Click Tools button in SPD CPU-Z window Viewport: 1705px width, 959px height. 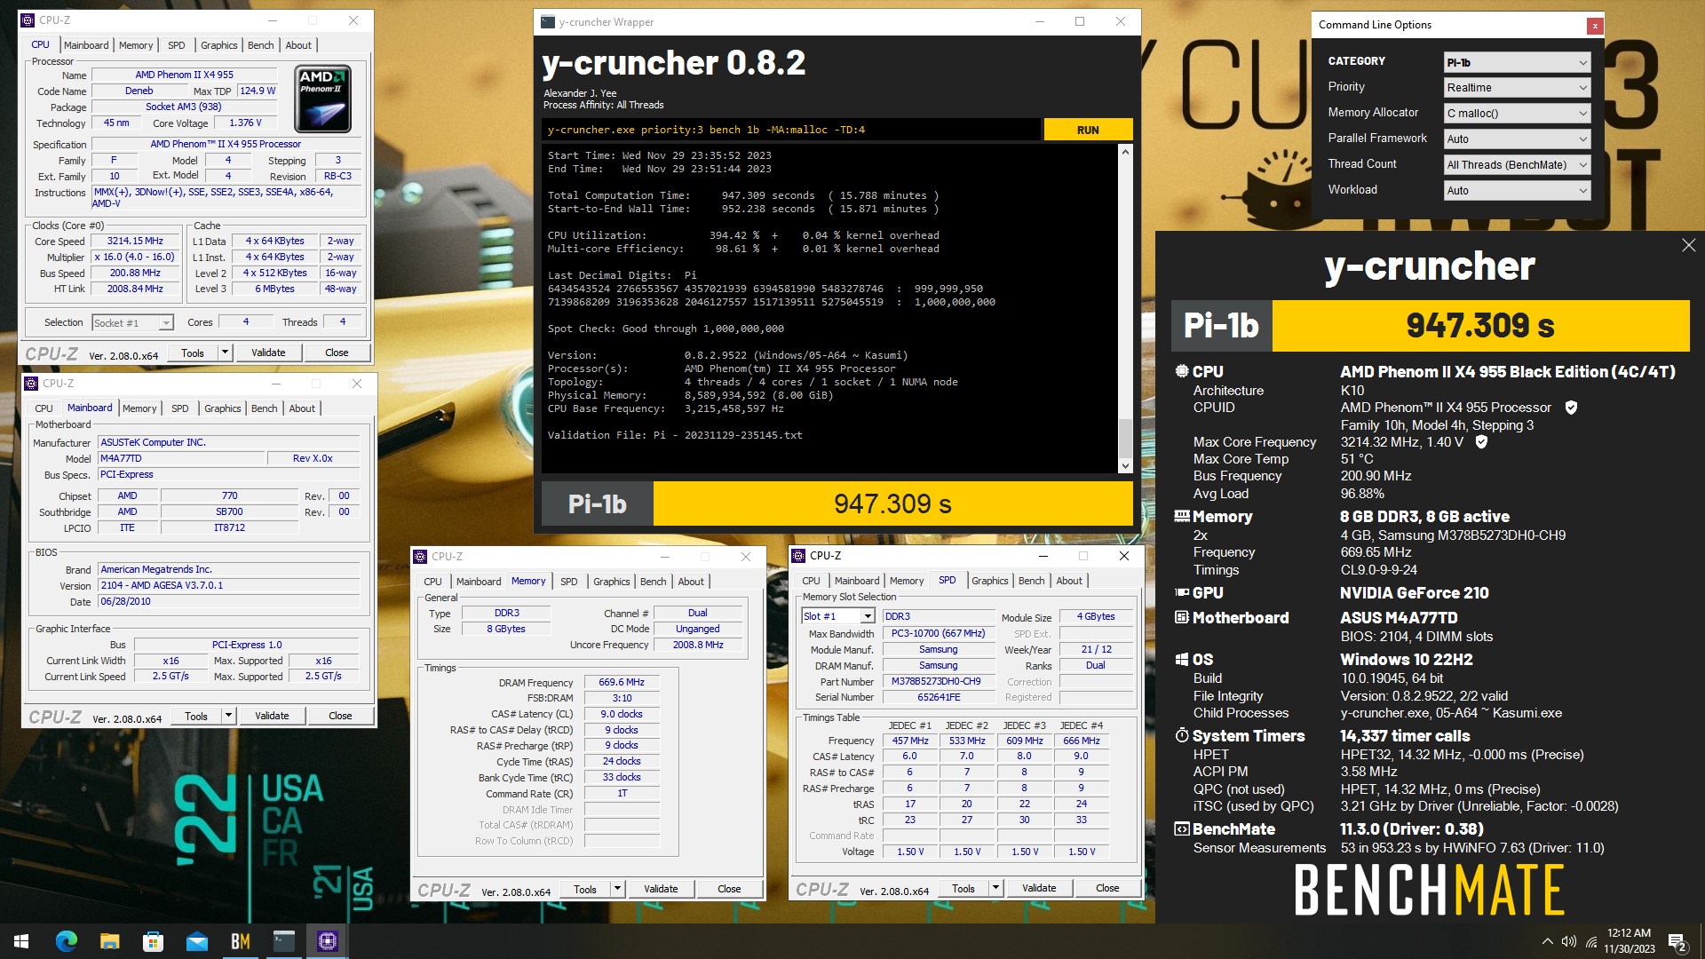point(964,888)
